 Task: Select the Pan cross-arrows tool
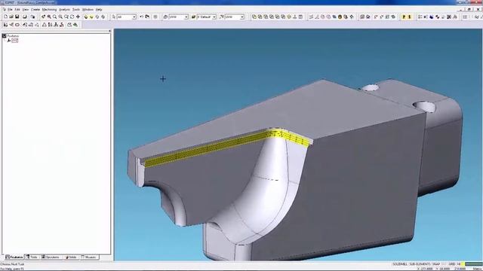click(78, 17)
